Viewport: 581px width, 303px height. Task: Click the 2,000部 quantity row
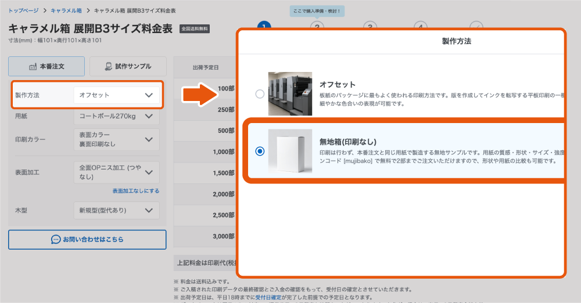coord(205,194)
